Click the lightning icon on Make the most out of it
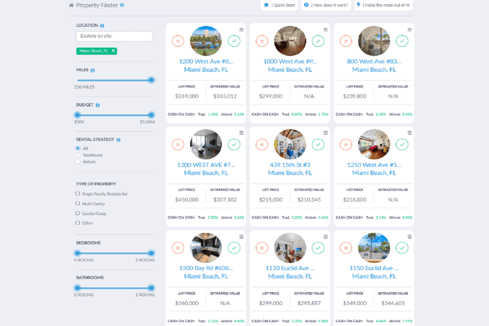This screenshot has height=326, width=489. click(358, 5)
